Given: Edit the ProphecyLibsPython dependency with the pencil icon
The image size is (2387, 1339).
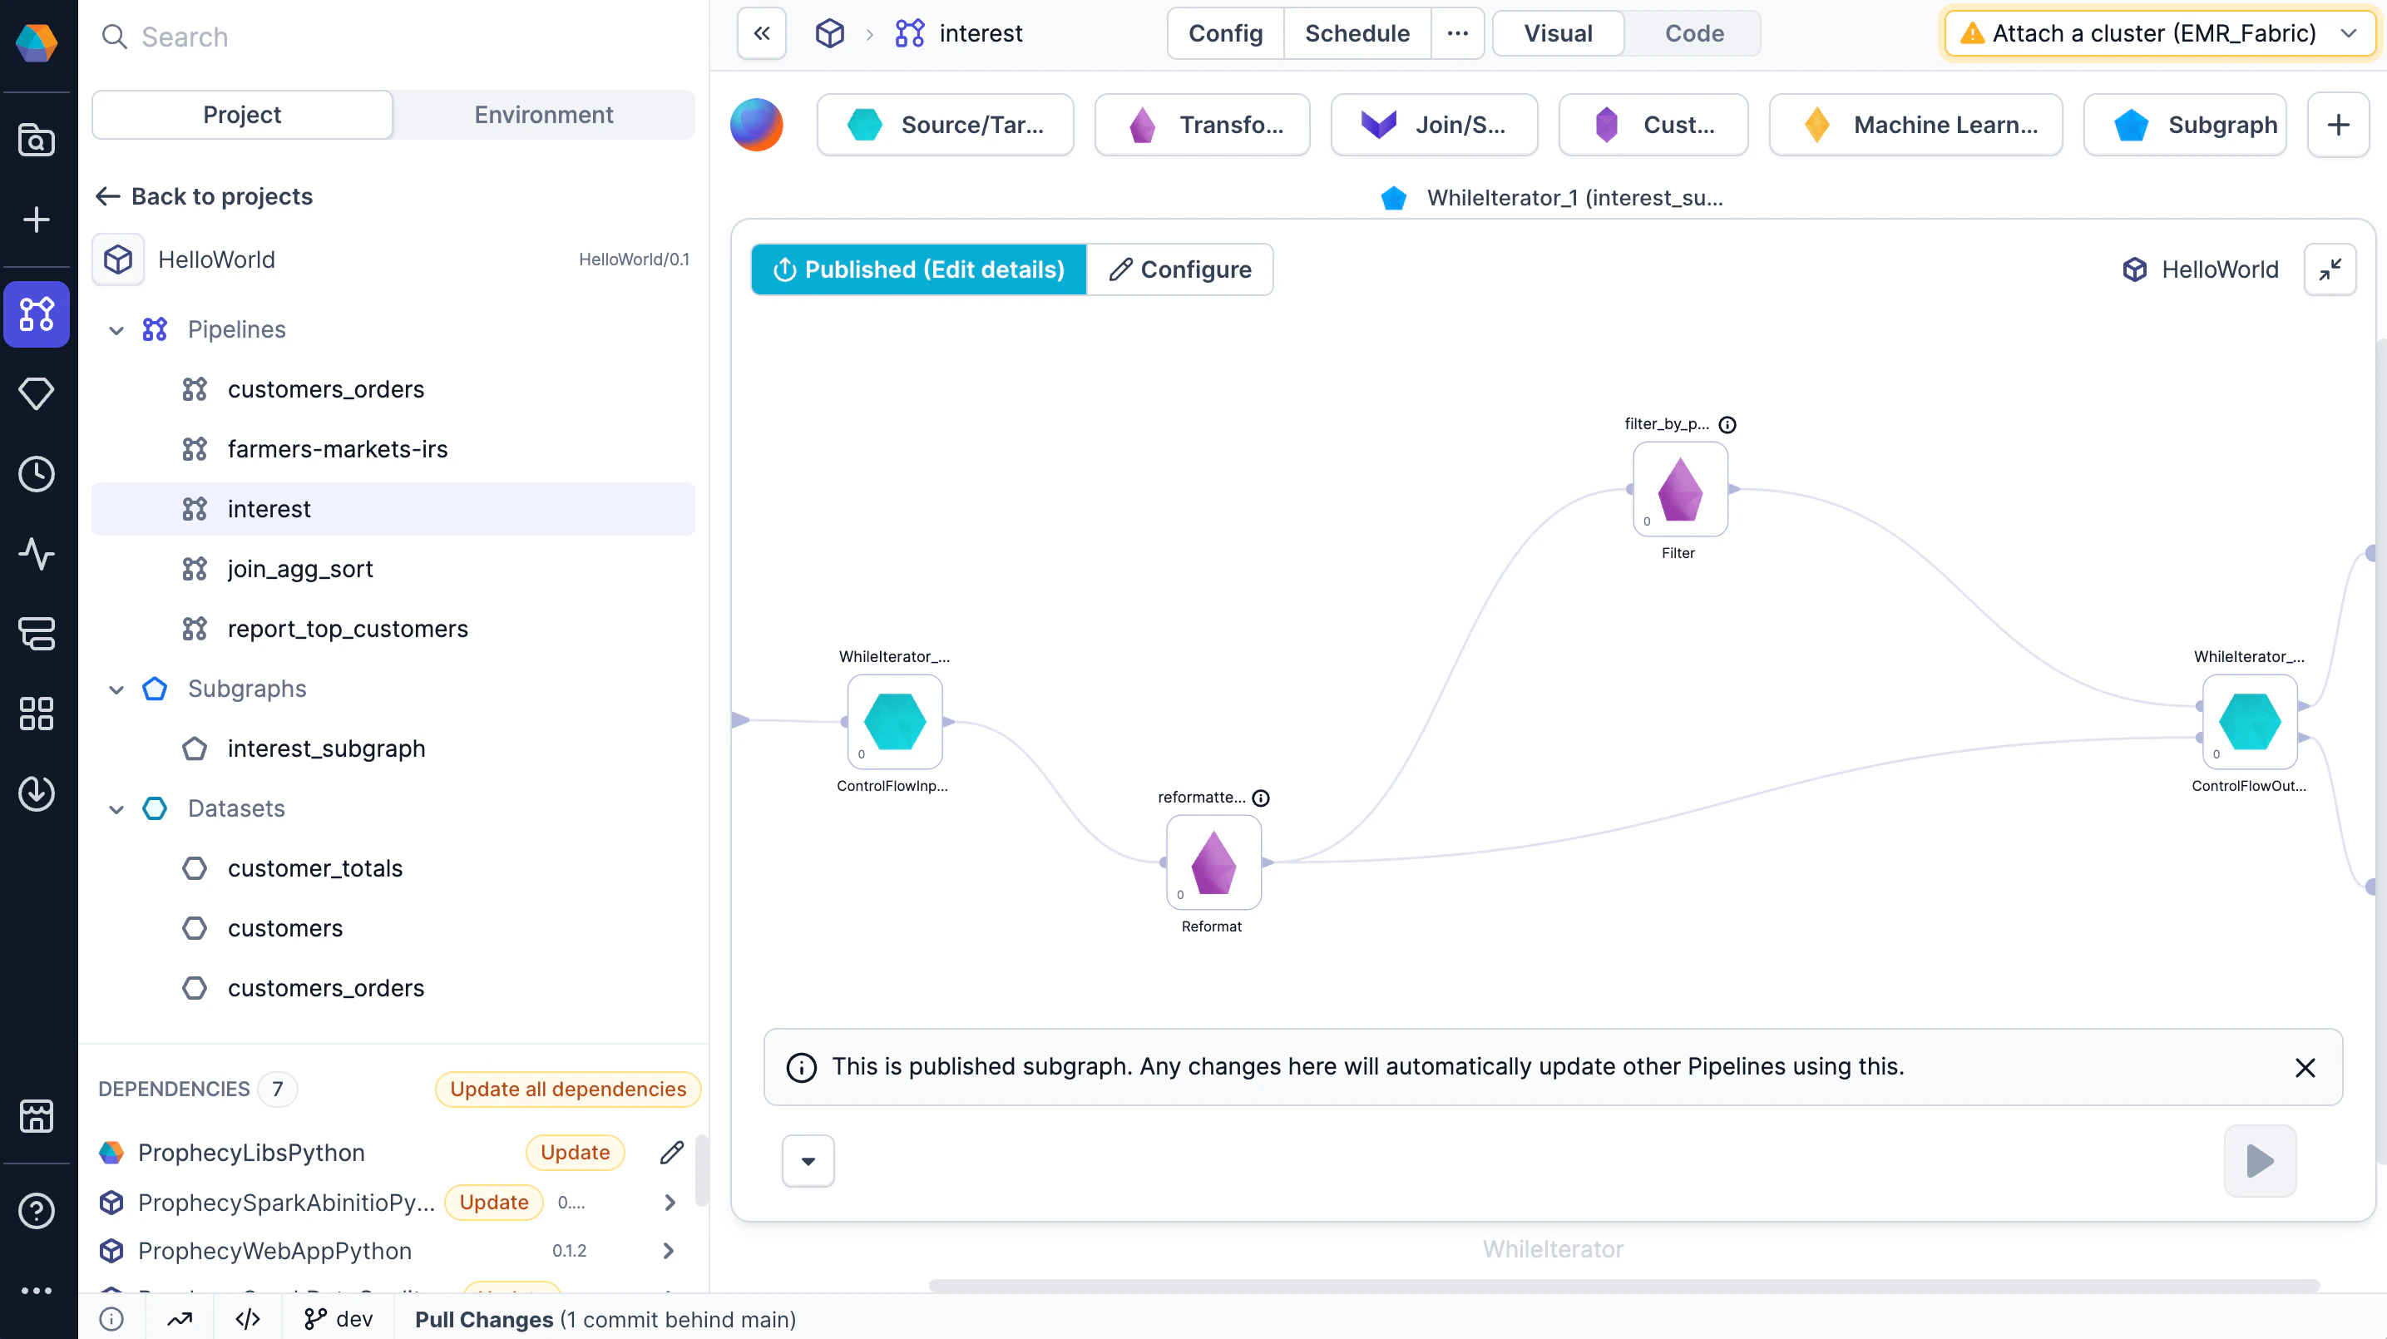Looking at the screenshot, I should click(x=671, y=1152).
